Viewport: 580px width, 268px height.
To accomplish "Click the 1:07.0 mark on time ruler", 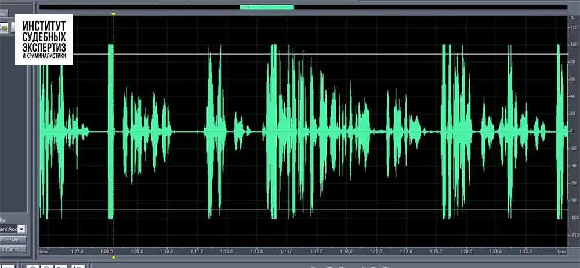I will coord(77,252).
